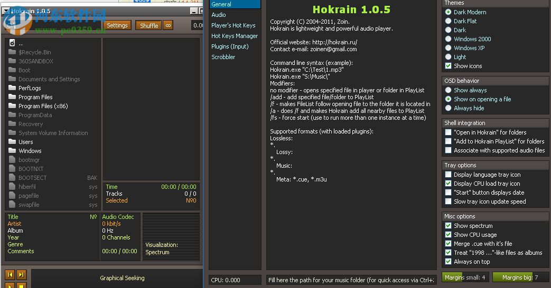
Task: Open the Program Files folder icon
Action: pos(12,97)
